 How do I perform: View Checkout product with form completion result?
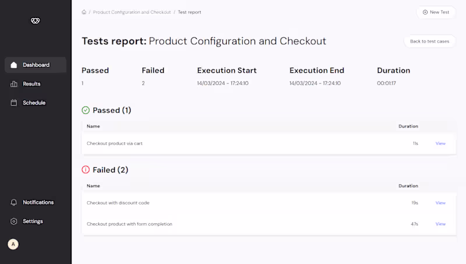pyautogui.click(x=440, y=224)
